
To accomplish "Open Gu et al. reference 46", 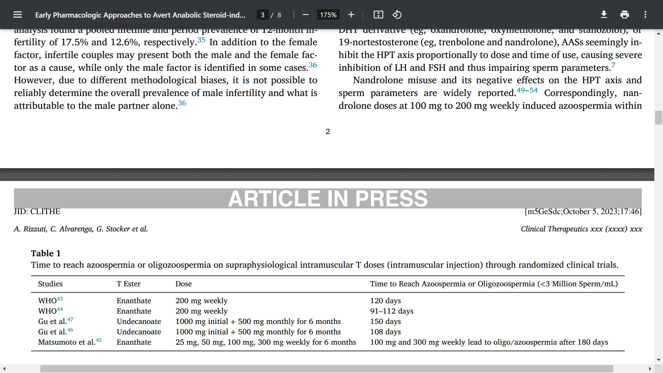I will click(x=70, y=330).
